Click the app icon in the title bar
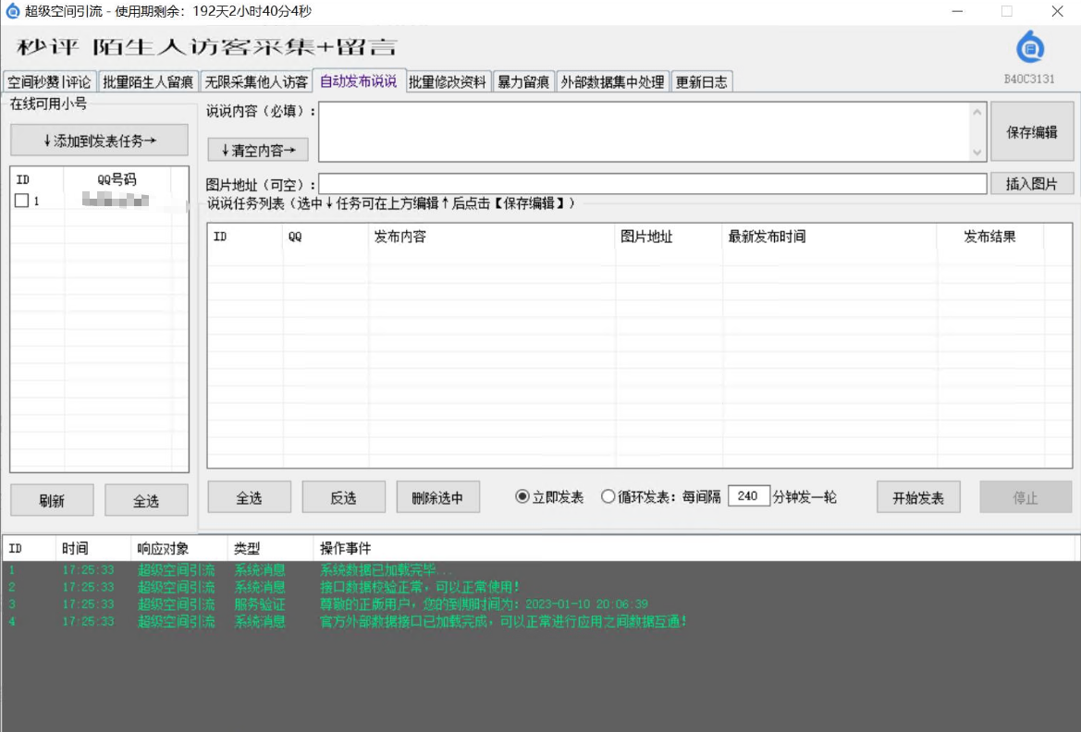 pyautogui.click(x=12, y=11)
